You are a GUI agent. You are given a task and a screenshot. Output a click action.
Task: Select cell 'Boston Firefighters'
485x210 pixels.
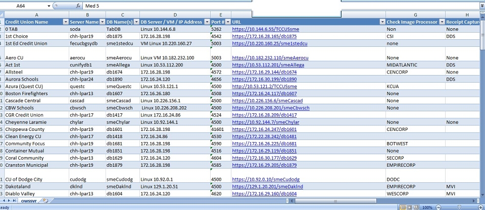pyautogui.click(x=36, y=94)
